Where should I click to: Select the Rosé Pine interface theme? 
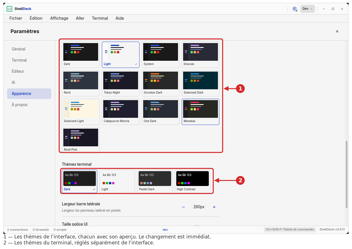81,140
